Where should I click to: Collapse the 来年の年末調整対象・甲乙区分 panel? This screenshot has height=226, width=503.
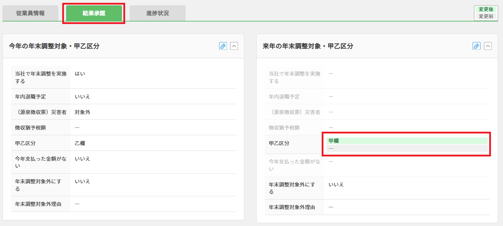click(x=488, y=46)
